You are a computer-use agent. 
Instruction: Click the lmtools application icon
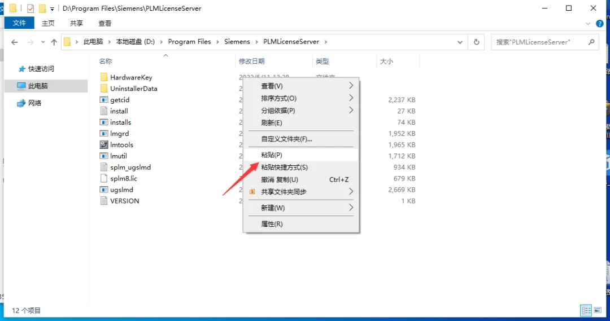(103, 144)
